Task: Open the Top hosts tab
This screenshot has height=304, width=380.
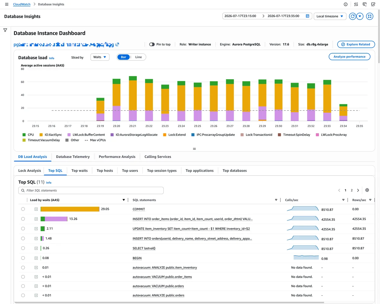Action: (x=105, y=171)
